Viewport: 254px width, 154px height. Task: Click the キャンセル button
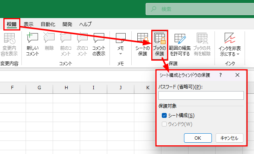(x=230, y=138)
